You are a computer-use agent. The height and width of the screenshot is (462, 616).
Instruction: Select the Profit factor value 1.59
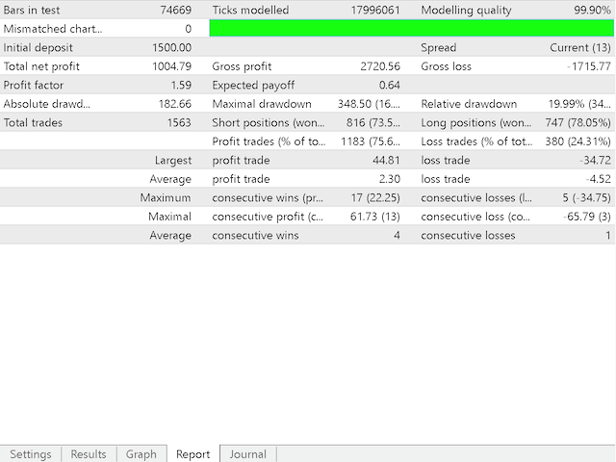pos(181,86)
